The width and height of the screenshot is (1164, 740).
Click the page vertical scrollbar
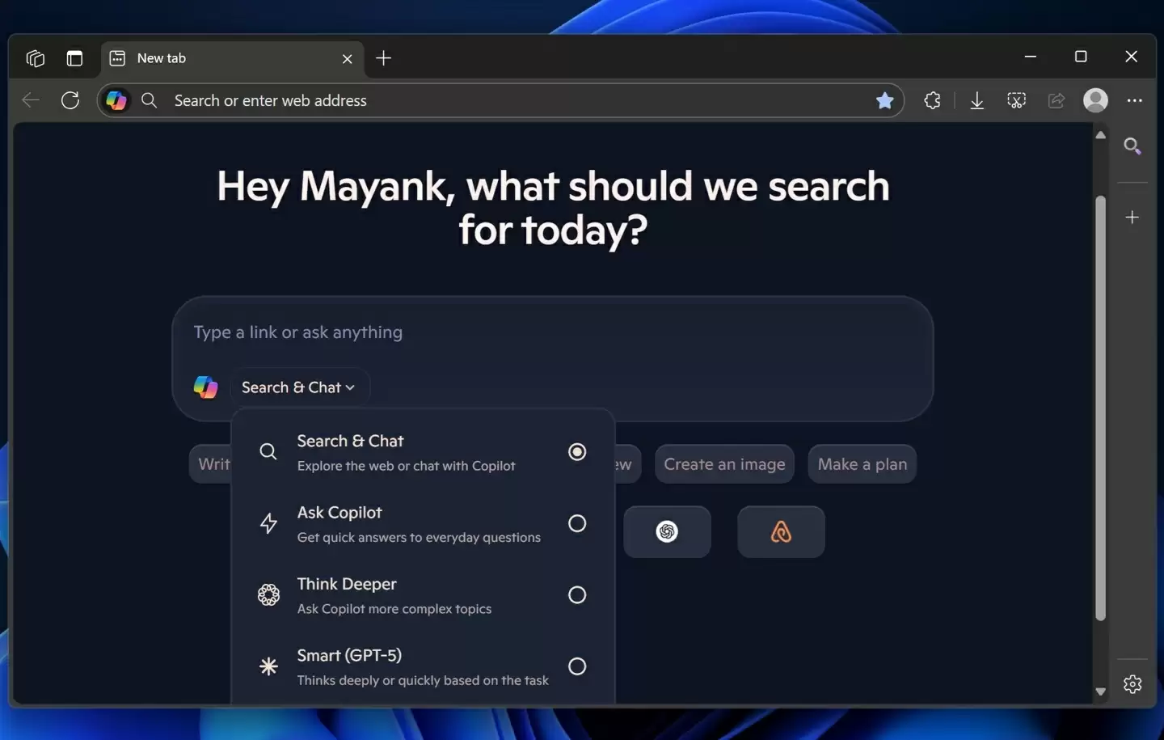tap(1100, 404)
